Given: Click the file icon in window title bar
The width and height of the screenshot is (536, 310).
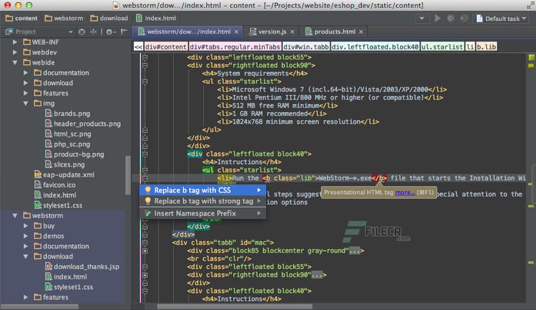Looking at the screenshot, I should point(116,6).
